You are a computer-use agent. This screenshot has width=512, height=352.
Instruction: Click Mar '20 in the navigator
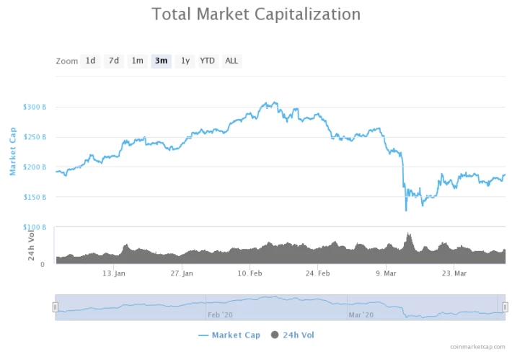coord(361,315)
